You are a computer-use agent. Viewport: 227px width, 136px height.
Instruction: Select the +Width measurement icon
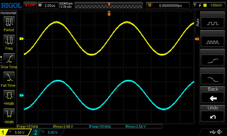pos(9,96)
